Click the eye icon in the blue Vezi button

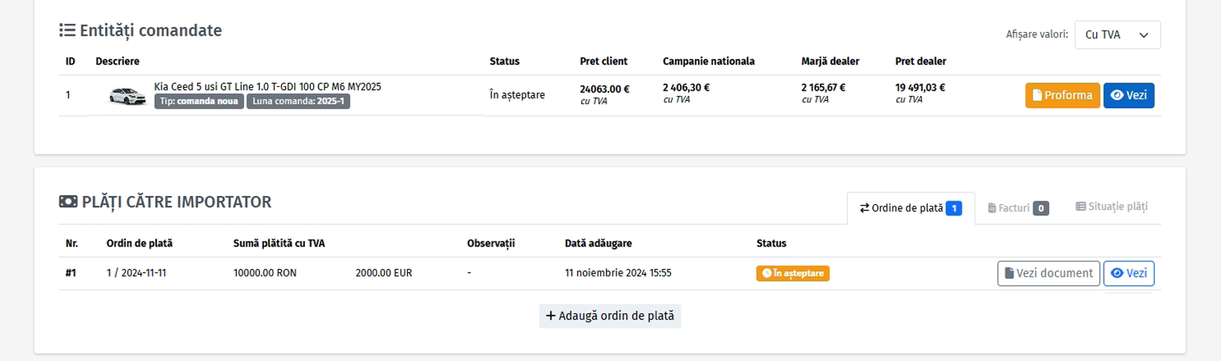1116,95
